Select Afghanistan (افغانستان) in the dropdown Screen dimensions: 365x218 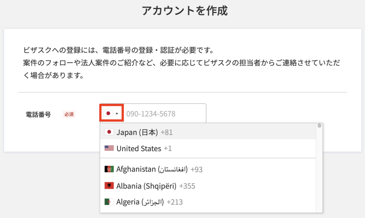coord(208,169)
